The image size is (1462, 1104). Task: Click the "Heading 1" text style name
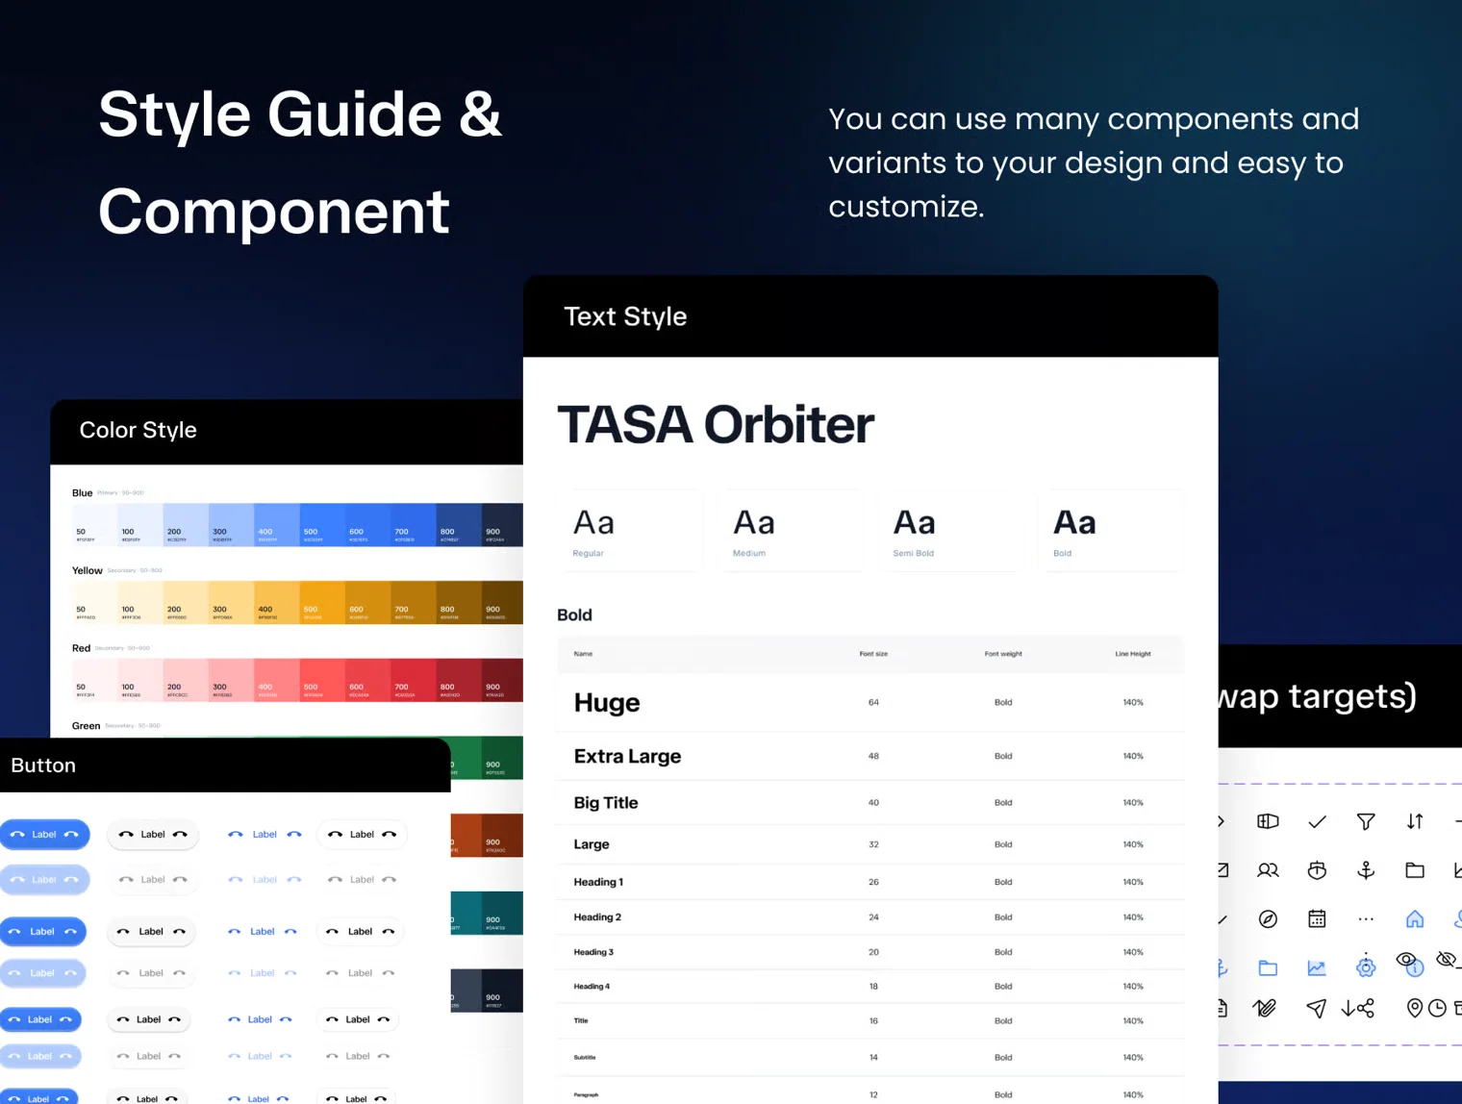tap(598, 882)
